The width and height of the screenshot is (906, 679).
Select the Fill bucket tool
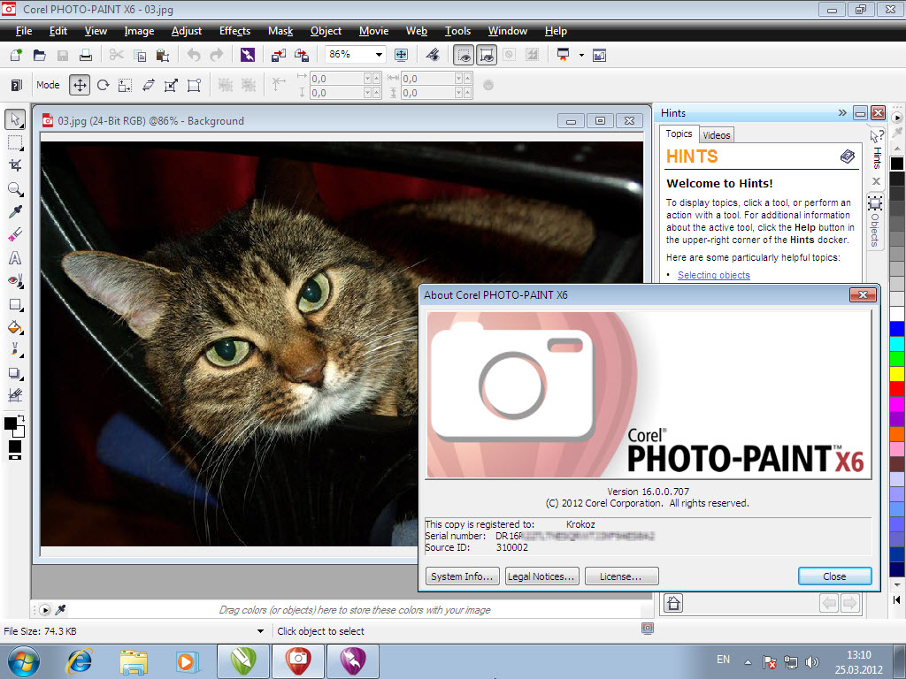15,327
